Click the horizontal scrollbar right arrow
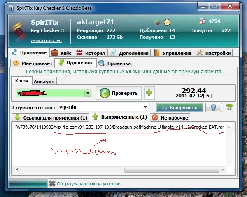 (x=222, y=169)
